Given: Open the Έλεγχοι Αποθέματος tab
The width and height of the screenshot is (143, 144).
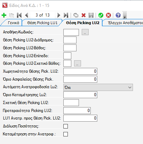Looking at the screenshot, I should click(125, 23).
